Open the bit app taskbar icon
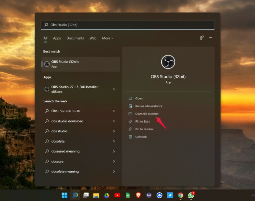This screenshot has height=201, width=255. point(149,195)
